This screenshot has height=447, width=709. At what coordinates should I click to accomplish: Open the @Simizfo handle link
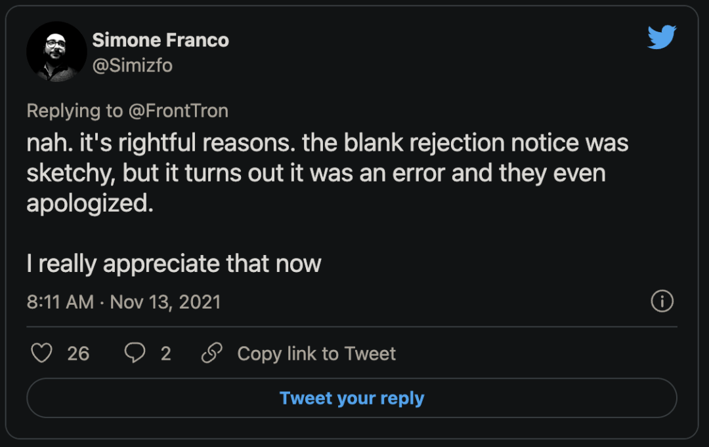coord(132,66)
